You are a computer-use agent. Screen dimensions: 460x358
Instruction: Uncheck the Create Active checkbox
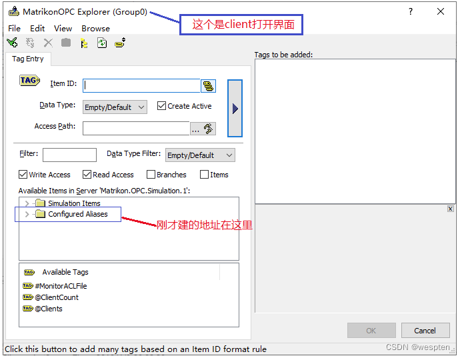click(x=161, y=106)
